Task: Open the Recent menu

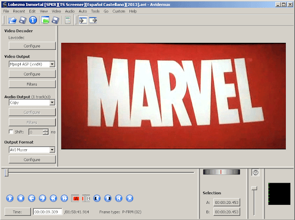Action: tap(19, 11)
